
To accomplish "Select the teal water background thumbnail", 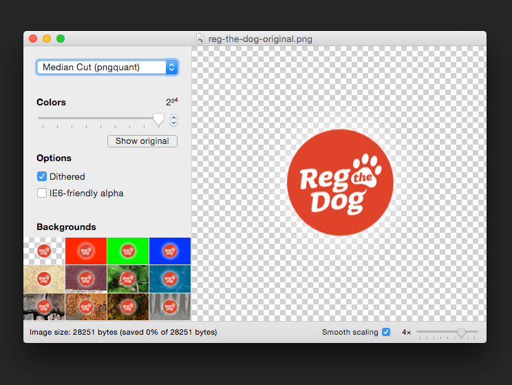I will tap(170, 279).
